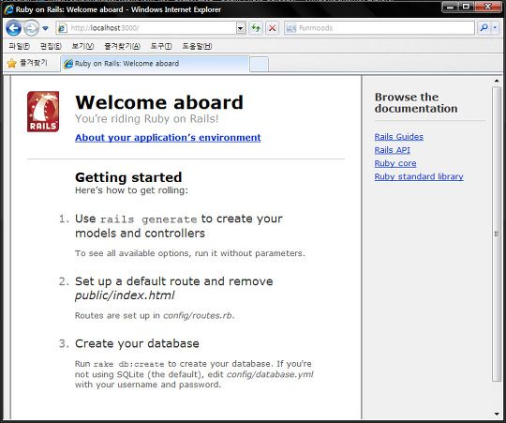Click the config/routes.rb text

198,315
